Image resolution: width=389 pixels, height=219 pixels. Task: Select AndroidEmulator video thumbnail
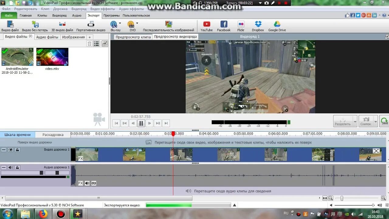[17, 57]
